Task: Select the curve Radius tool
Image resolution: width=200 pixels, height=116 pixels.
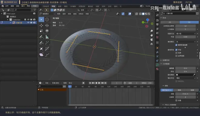Action: tap(41, 49)
